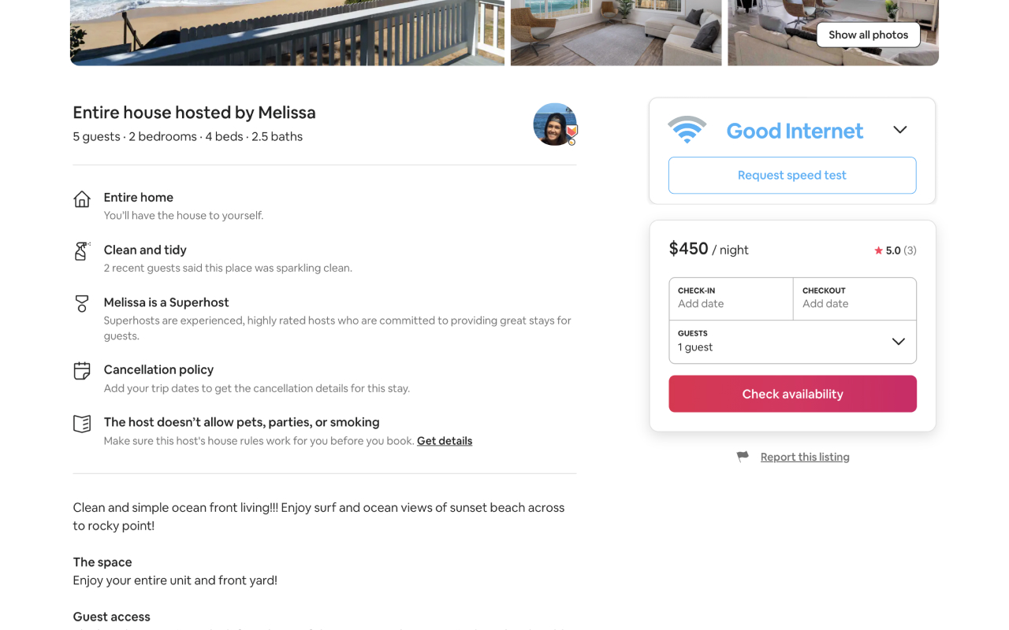The width and height of the screenshot is (1009, 630).
Task: Click the house rules book icon
Action: point(82,424)
